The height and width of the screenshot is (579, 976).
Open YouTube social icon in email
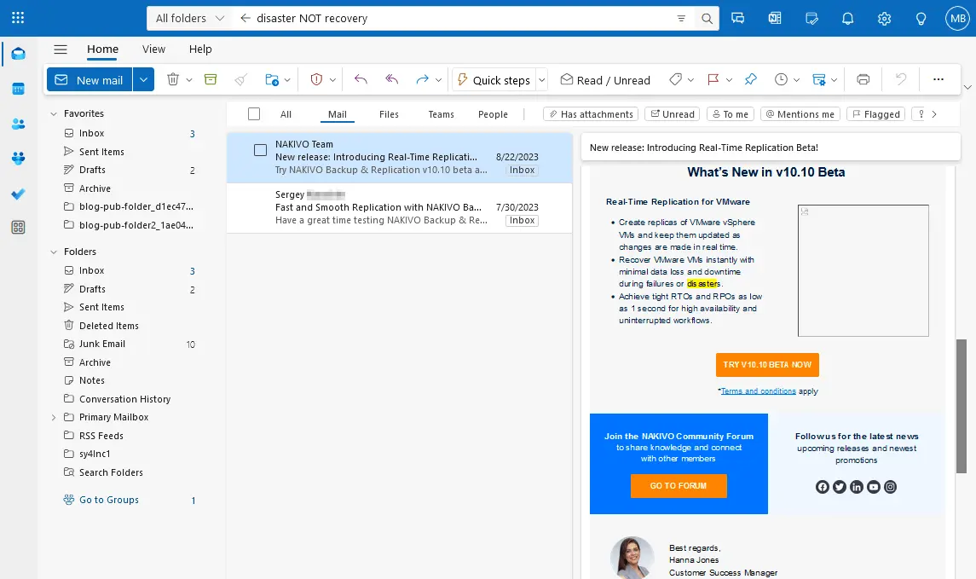pyautogui.click(x=874, y=487)
